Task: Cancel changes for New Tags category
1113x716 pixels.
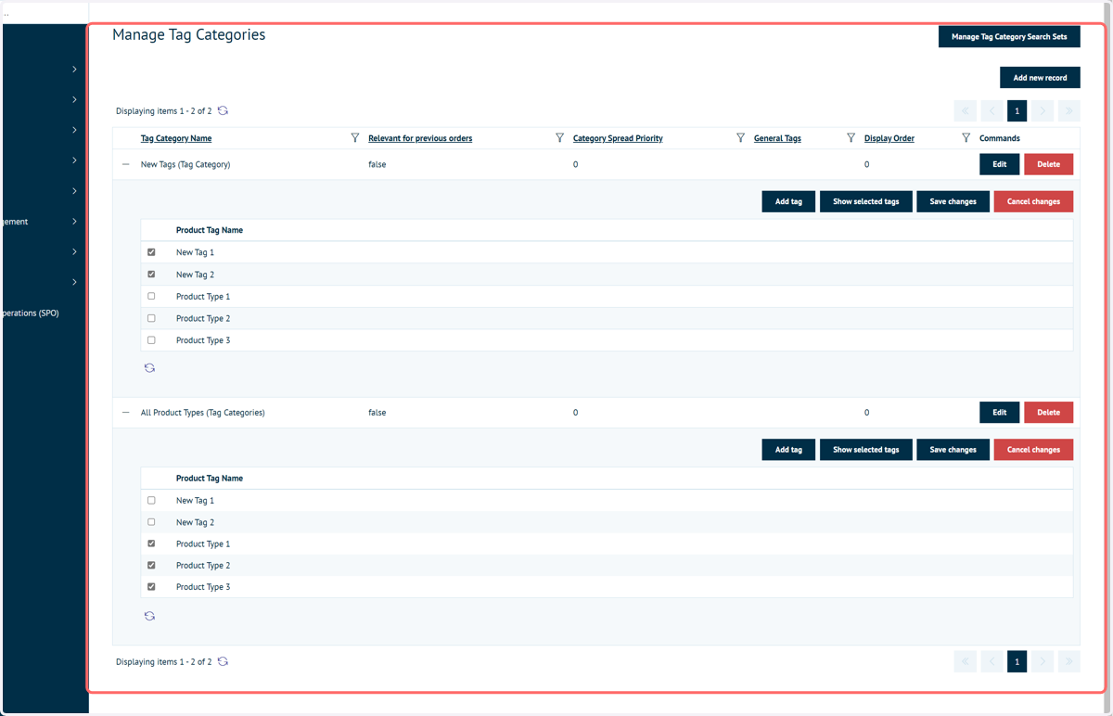Action: coord(1033,201)
